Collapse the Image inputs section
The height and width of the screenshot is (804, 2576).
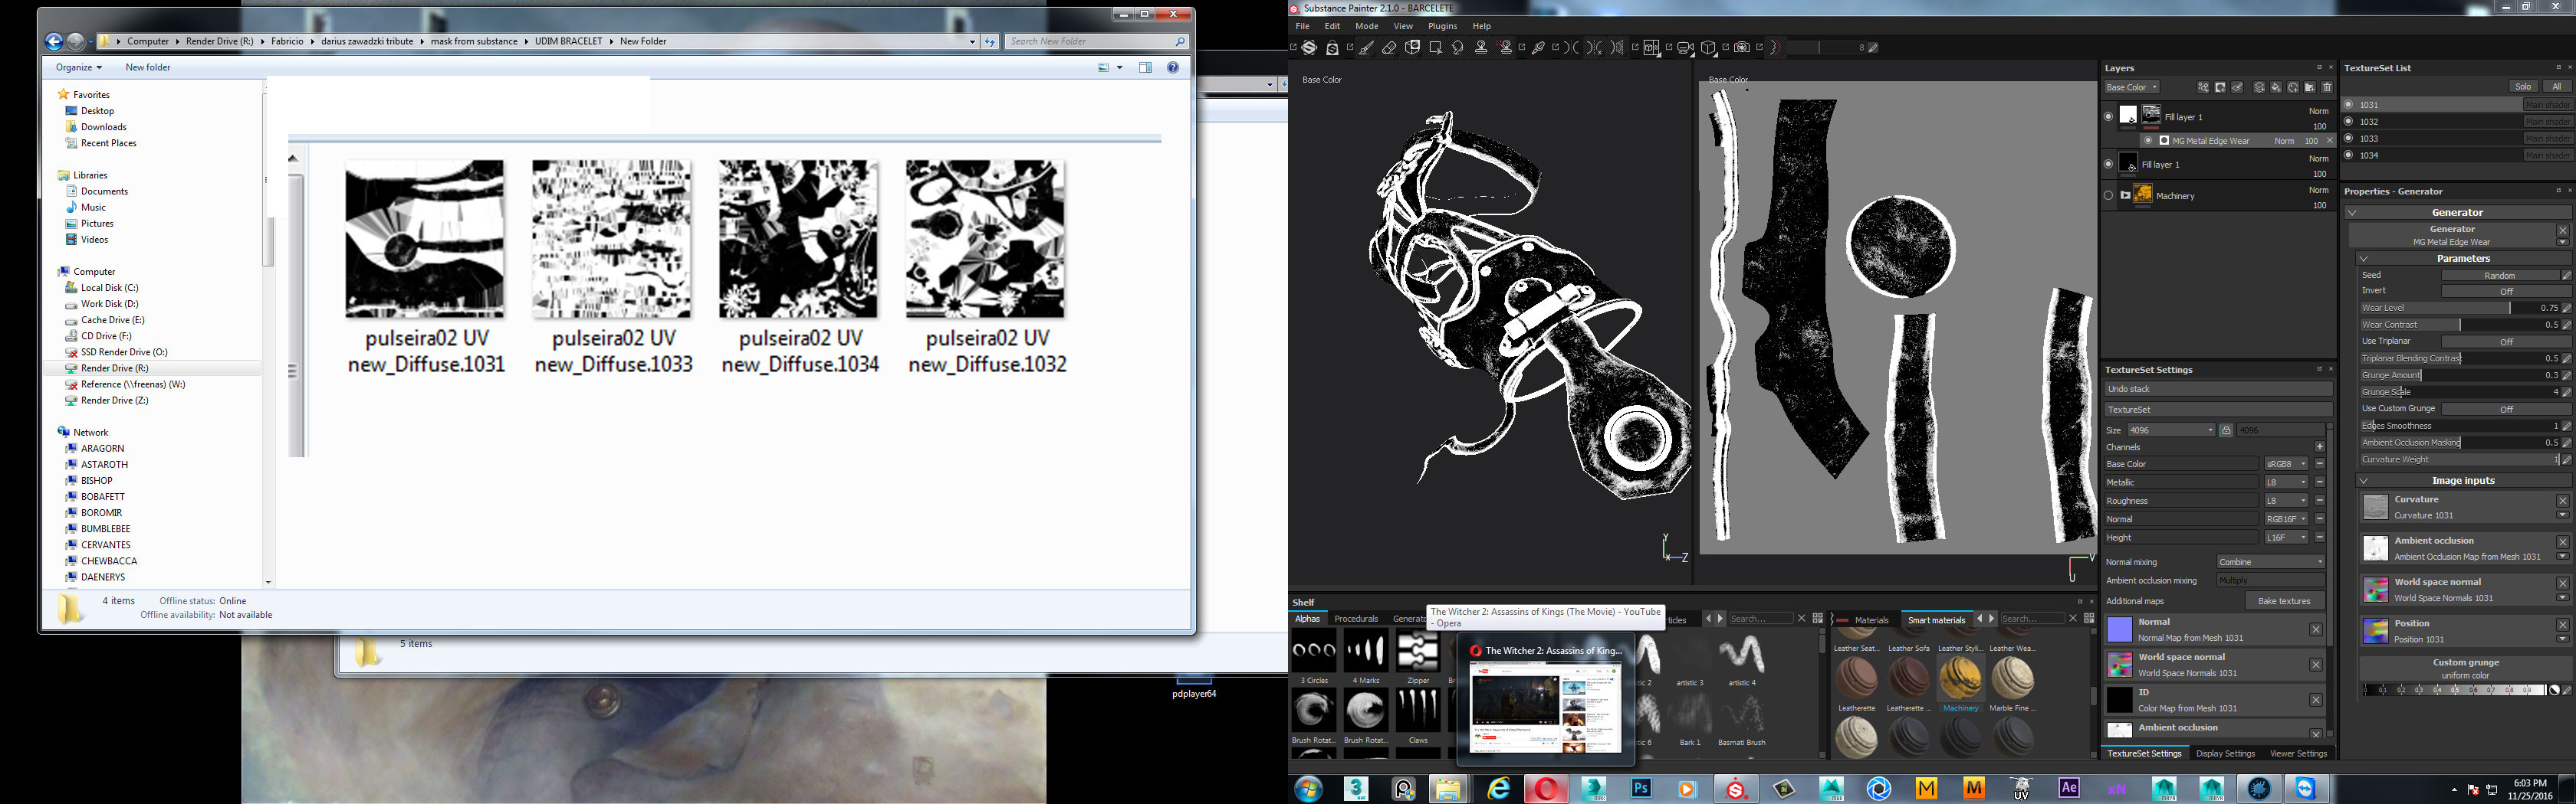[x=2364, y=480]
